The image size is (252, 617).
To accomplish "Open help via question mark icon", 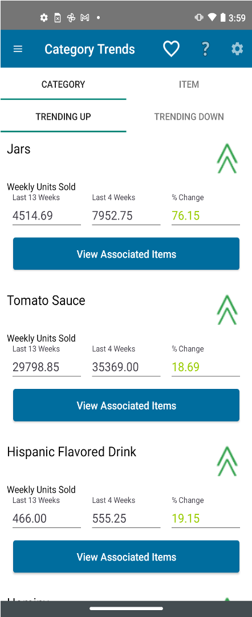I will point(205,49).
